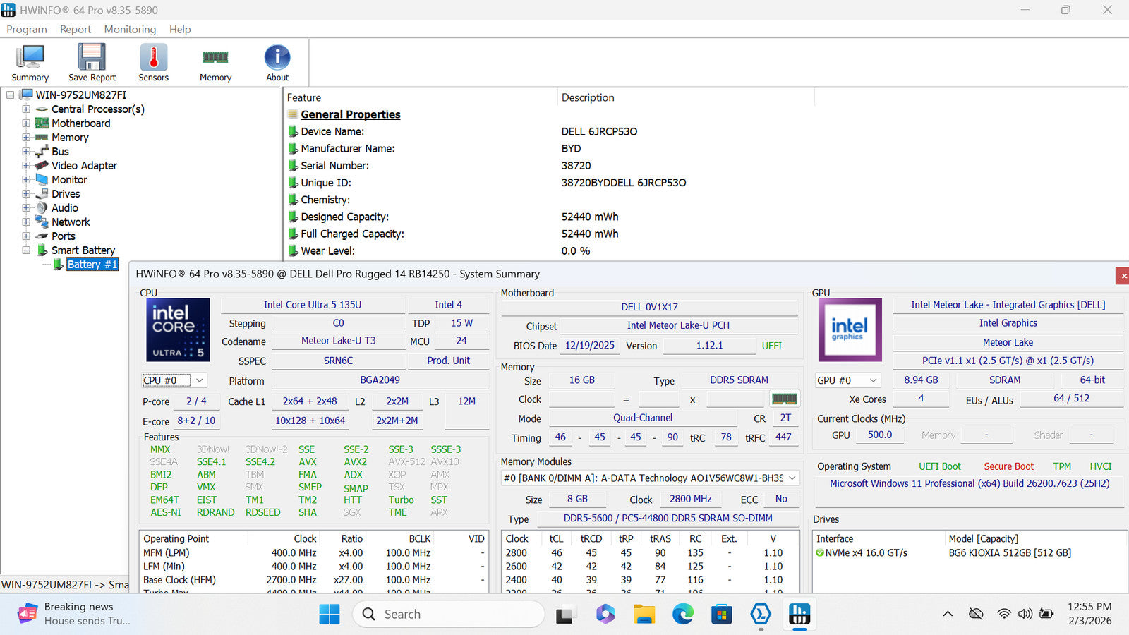Open the memory module DIMM dropdown
Screen dimensions: 1129x635
click(x=650, y=478)
